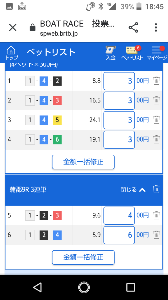168x300 pixels.
Task: Delete bet row 1 (1-4-2)
Action: (156, 81)
